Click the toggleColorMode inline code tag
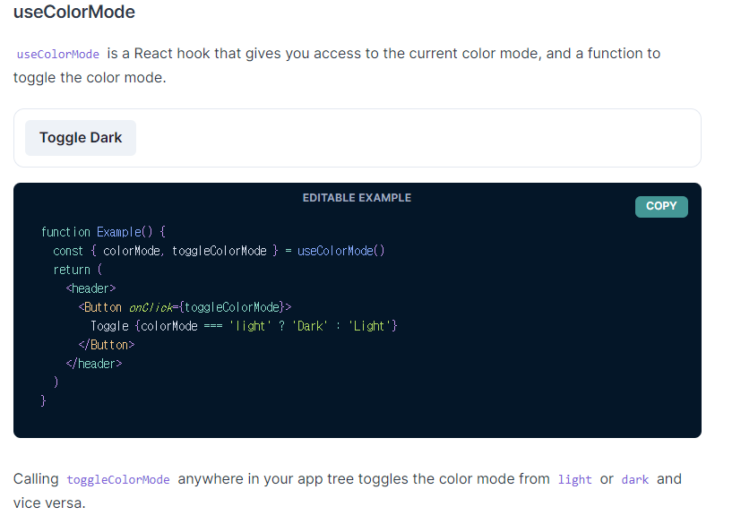 coord(118,479)
